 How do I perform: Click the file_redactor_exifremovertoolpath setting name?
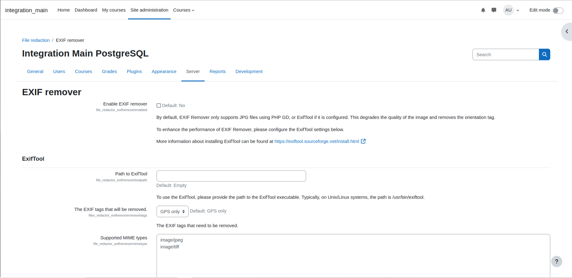[122, 180]
